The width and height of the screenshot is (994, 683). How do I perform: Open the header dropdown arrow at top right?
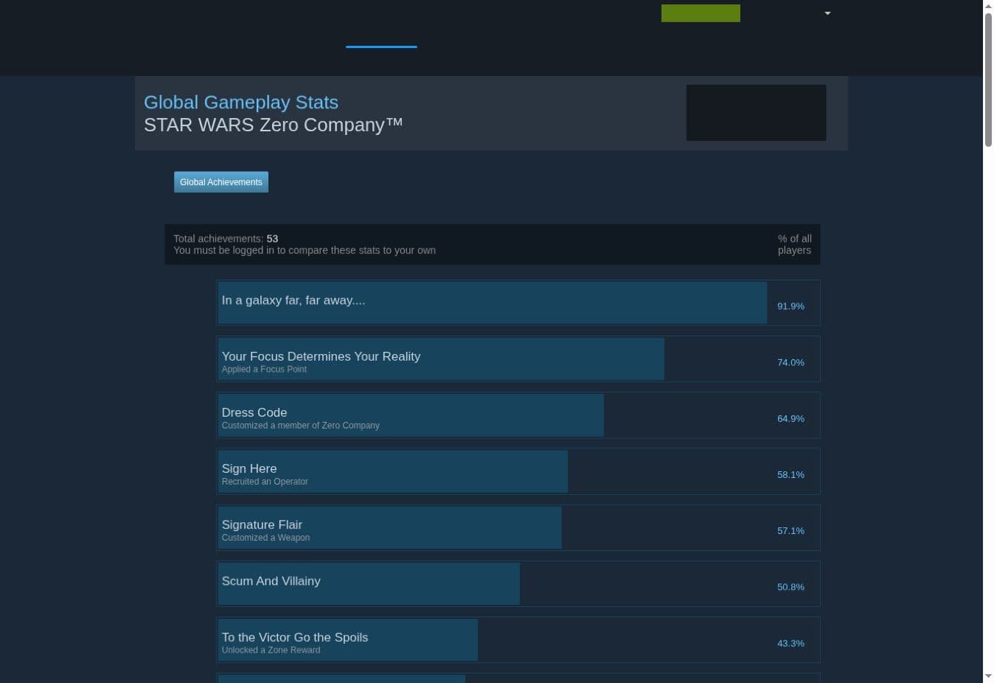coord(827,13)
